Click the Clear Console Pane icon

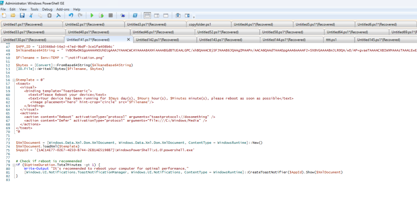click(58, 15)
